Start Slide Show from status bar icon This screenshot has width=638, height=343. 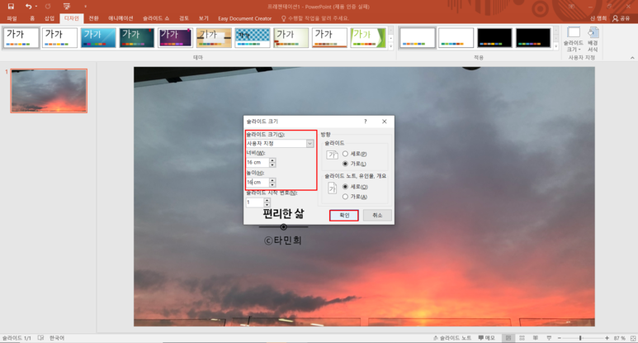point(549,338)
